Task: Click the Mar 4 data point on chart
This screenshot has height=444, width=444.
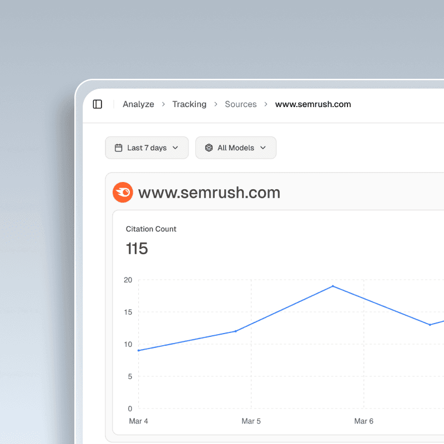Action: pyautogui.click(x=138, y=351)
